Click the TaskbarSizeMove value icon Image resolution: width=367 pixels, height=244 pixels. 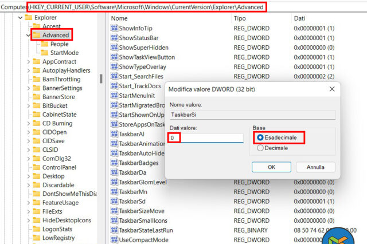click(x=114, y=211)
